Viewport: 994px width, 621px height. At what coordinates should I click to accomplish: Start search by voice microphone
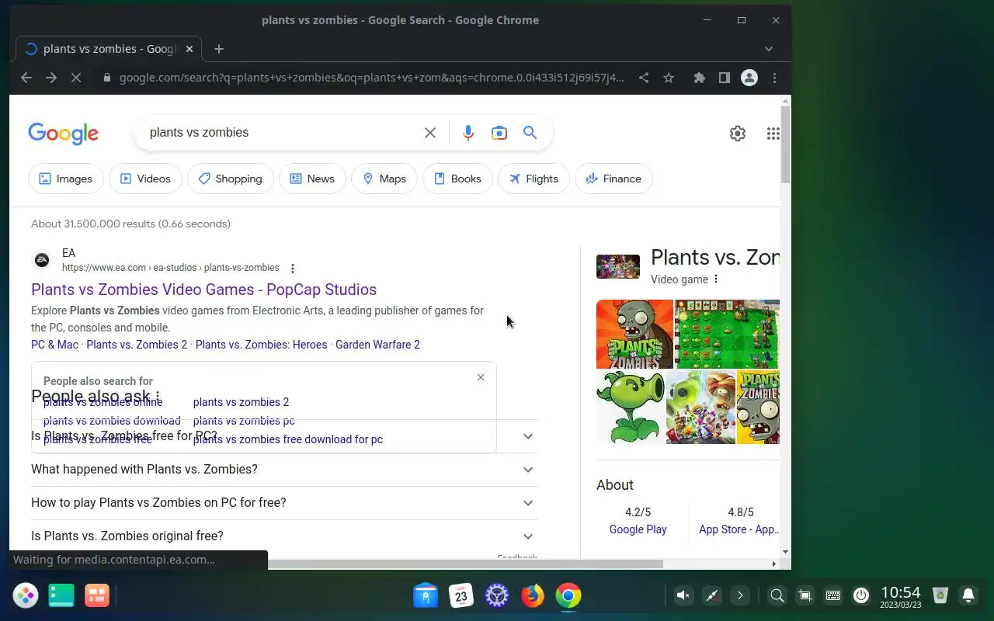468,133
